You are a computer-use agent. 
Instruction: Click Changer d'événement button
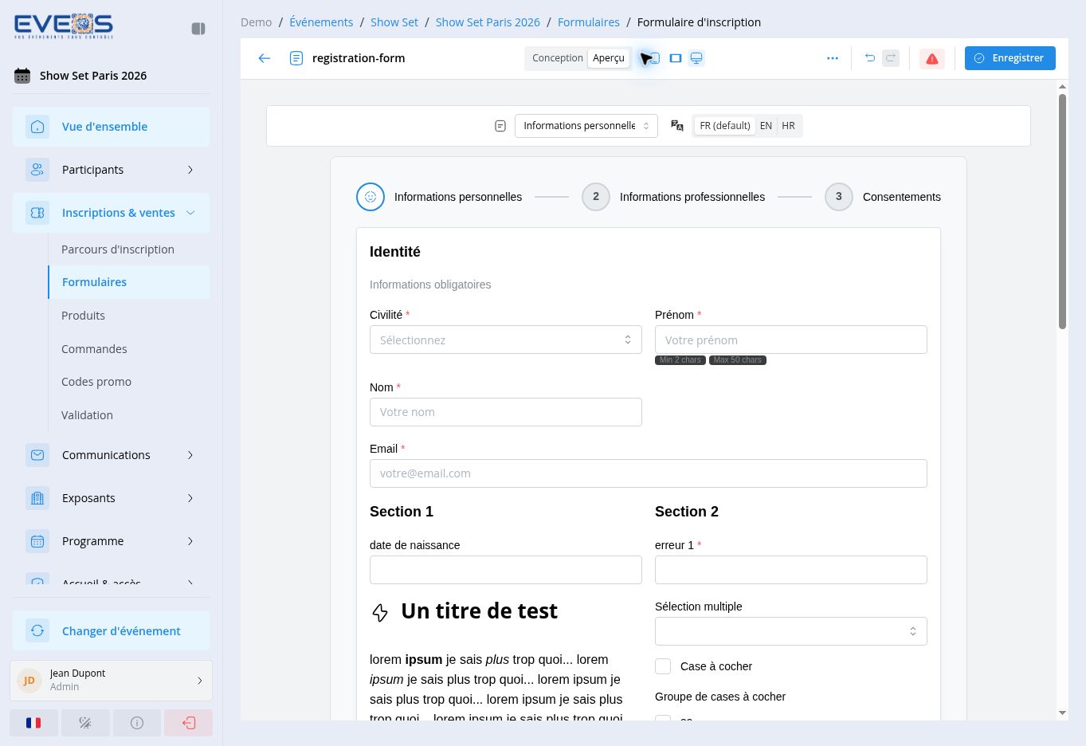111,631
